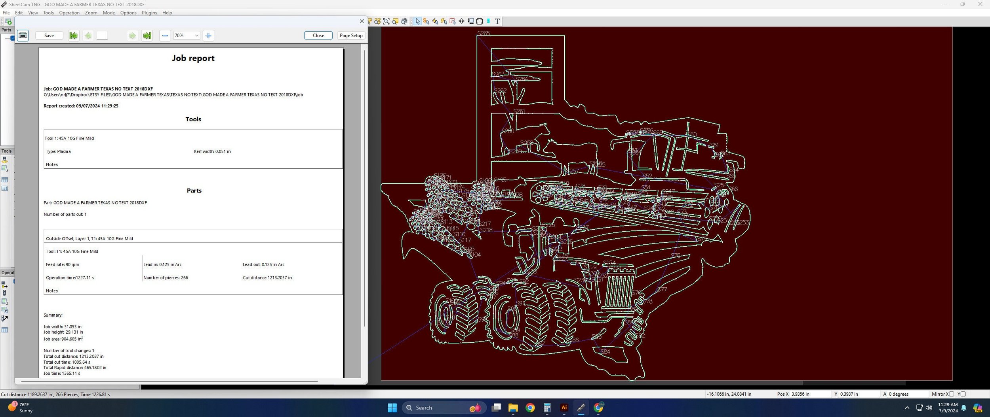Click the new tool icon in Tools panel
The width and height of the screenshot is (990, 417).
point(5,160)
